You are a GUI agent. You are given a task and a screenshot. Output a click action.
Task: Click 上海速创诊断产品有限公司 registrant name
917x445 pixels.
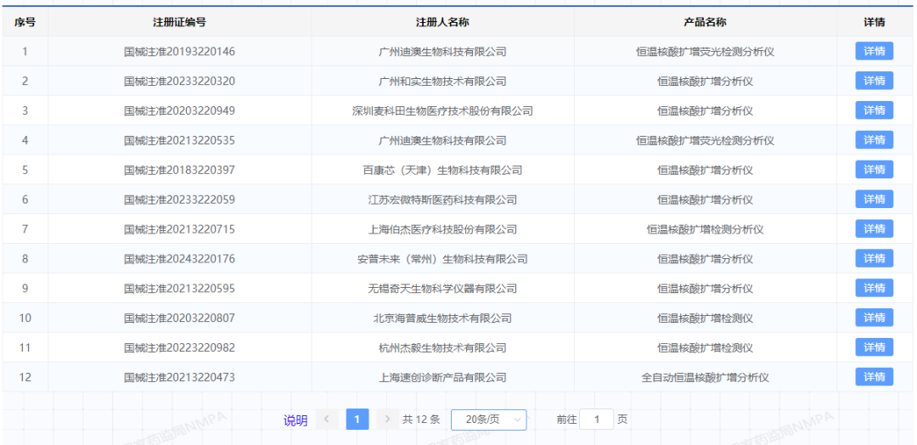442,377
